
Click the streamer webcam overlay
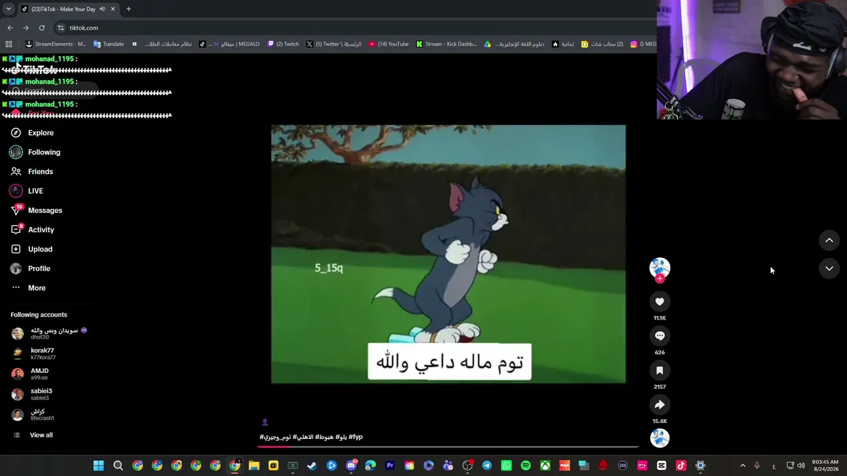point(752,59)
